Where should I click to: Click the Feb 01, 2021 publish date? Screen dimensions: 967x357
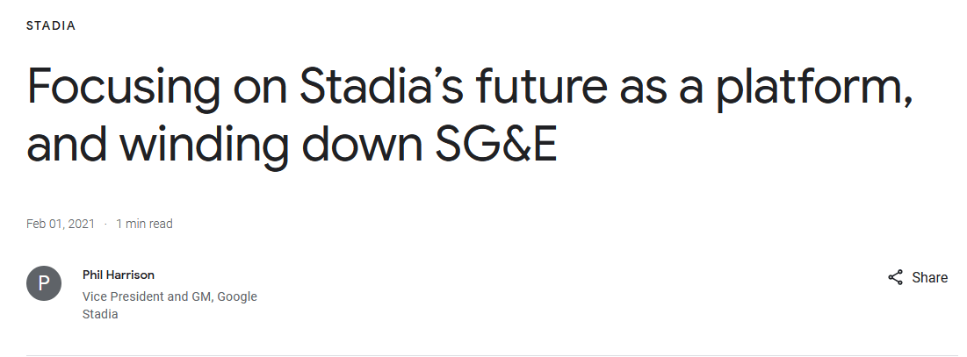tap(61, 224)
